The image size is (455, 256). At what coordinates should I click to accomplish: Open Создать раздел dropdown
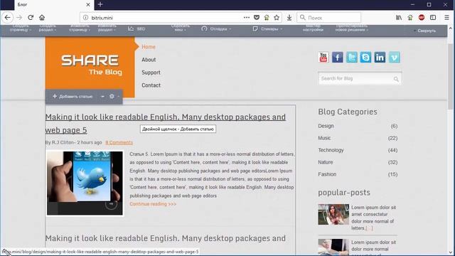tap(48, 28)
